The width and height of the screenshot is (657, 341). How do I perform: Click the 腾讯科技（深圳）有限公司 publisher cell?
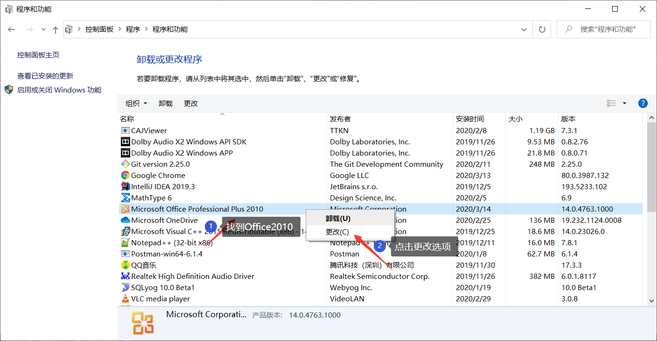click(372, 265)
